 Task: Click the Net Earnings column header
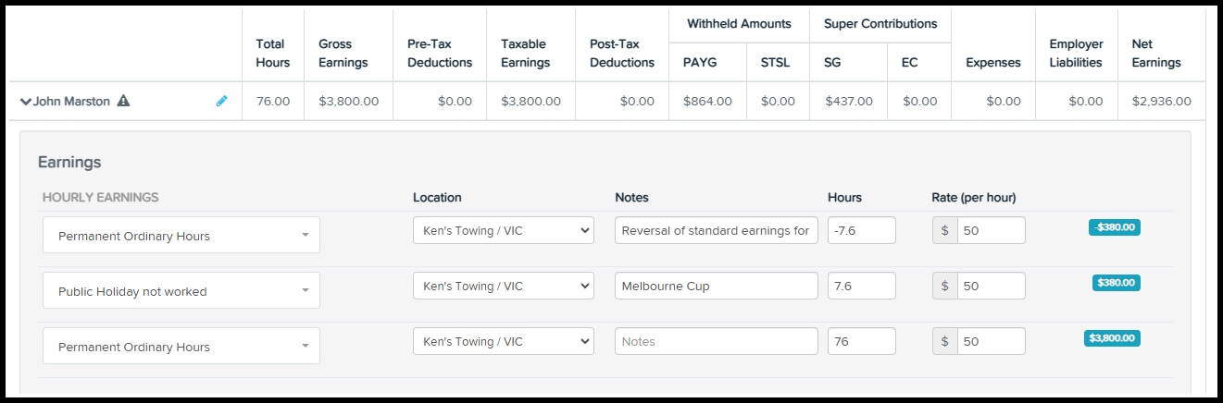pyautogui.click(x=1155, y=54)
